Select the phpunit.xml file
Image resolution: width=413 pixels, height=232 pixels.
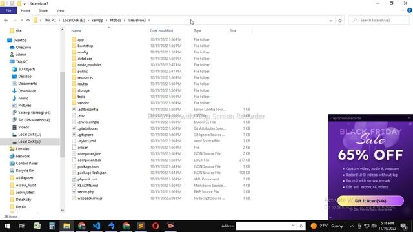point(88,179)
